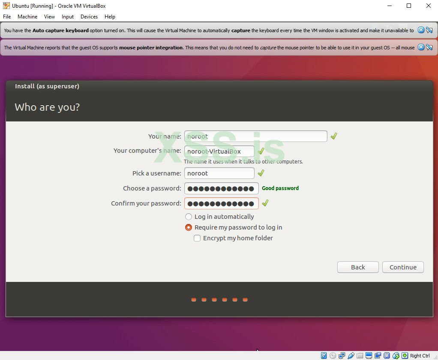Click the Continue button
The image size is (438, 360).
(x=403, y=267)
